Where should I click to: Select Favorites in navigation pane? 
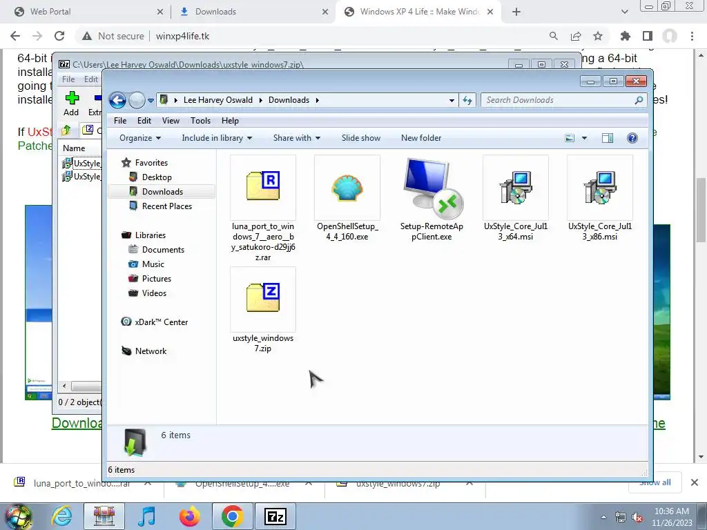point(151,163)
